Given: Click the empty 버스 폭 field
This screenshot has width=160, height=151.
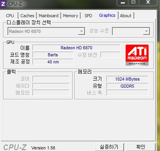Looking at the screenshot, I should click(127, 93).
